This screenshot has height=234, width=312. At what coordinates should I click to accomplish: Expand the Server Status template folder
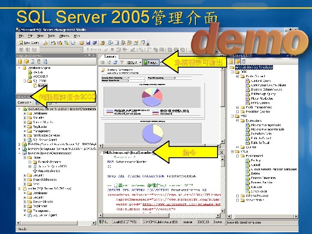[237, 200]
